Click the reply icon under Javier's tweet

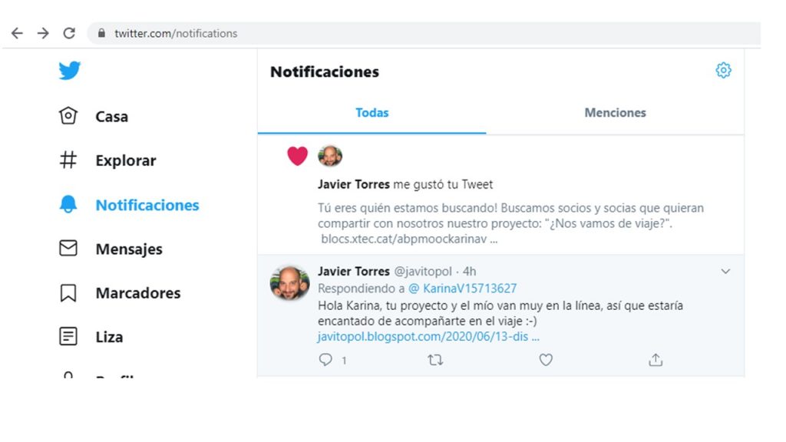coord(325,360)
